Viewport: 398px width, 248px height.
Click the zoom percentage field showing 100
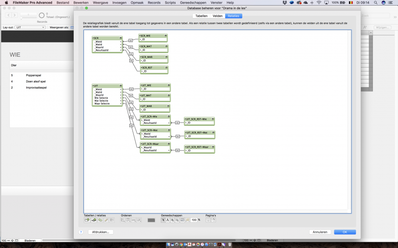(194, 220)
